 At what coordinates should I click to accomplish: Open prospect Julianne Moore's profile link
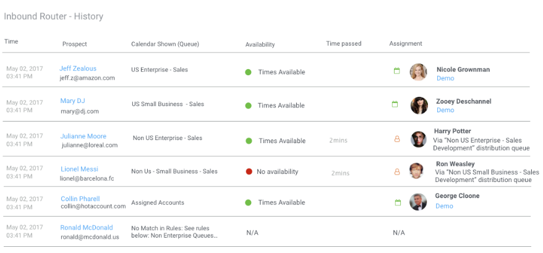tap(83, 136)
